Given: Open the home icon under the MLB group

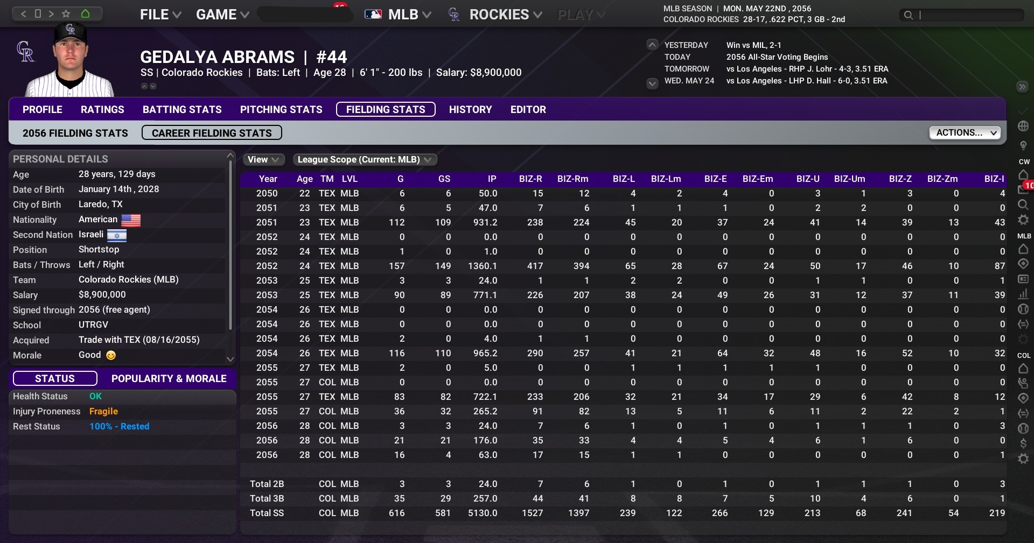Looking at the screenshot, I should (1023, 249).
